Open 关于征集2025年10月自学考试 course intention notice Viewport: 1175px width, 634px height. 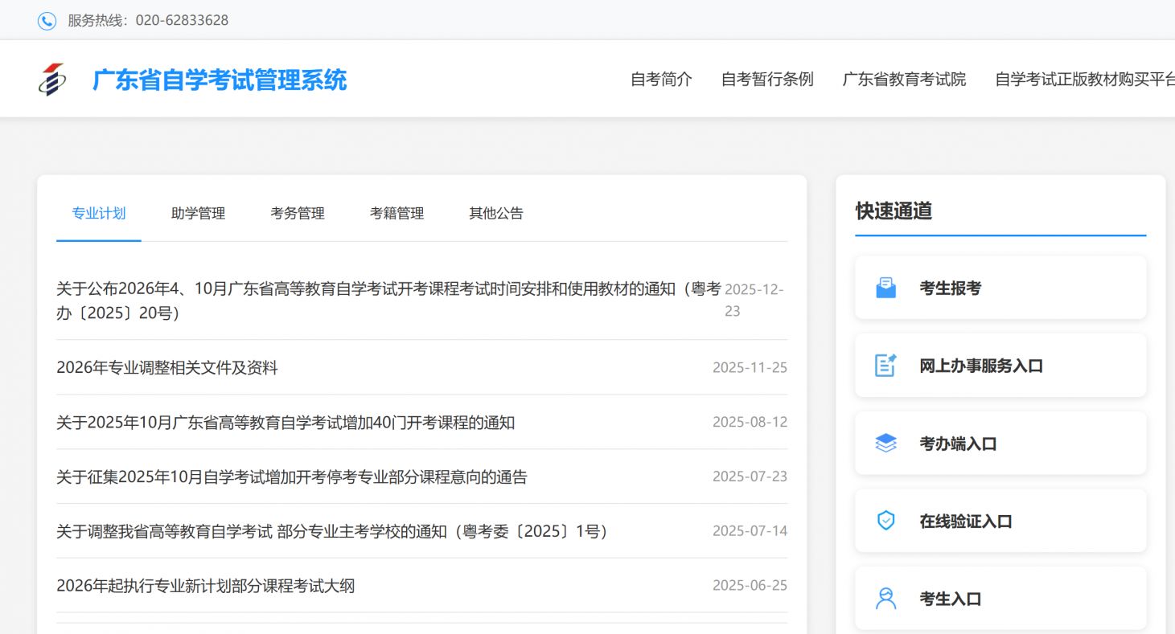[x=292, y=477]
